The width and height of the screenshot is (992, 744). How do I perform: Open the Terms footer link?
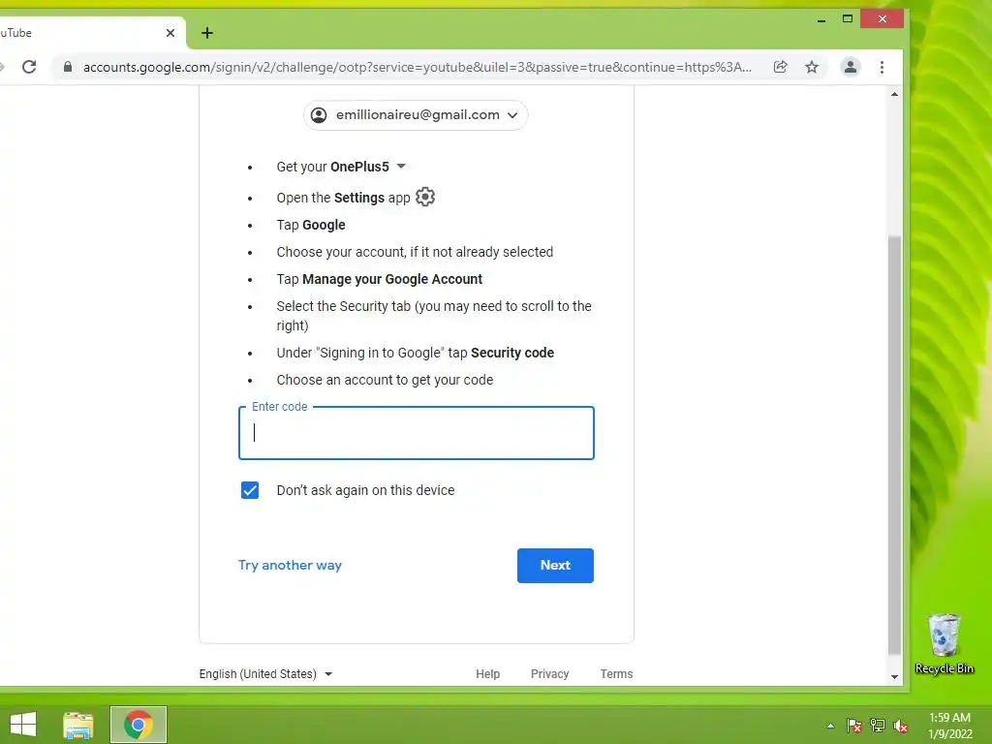point(616,674)
